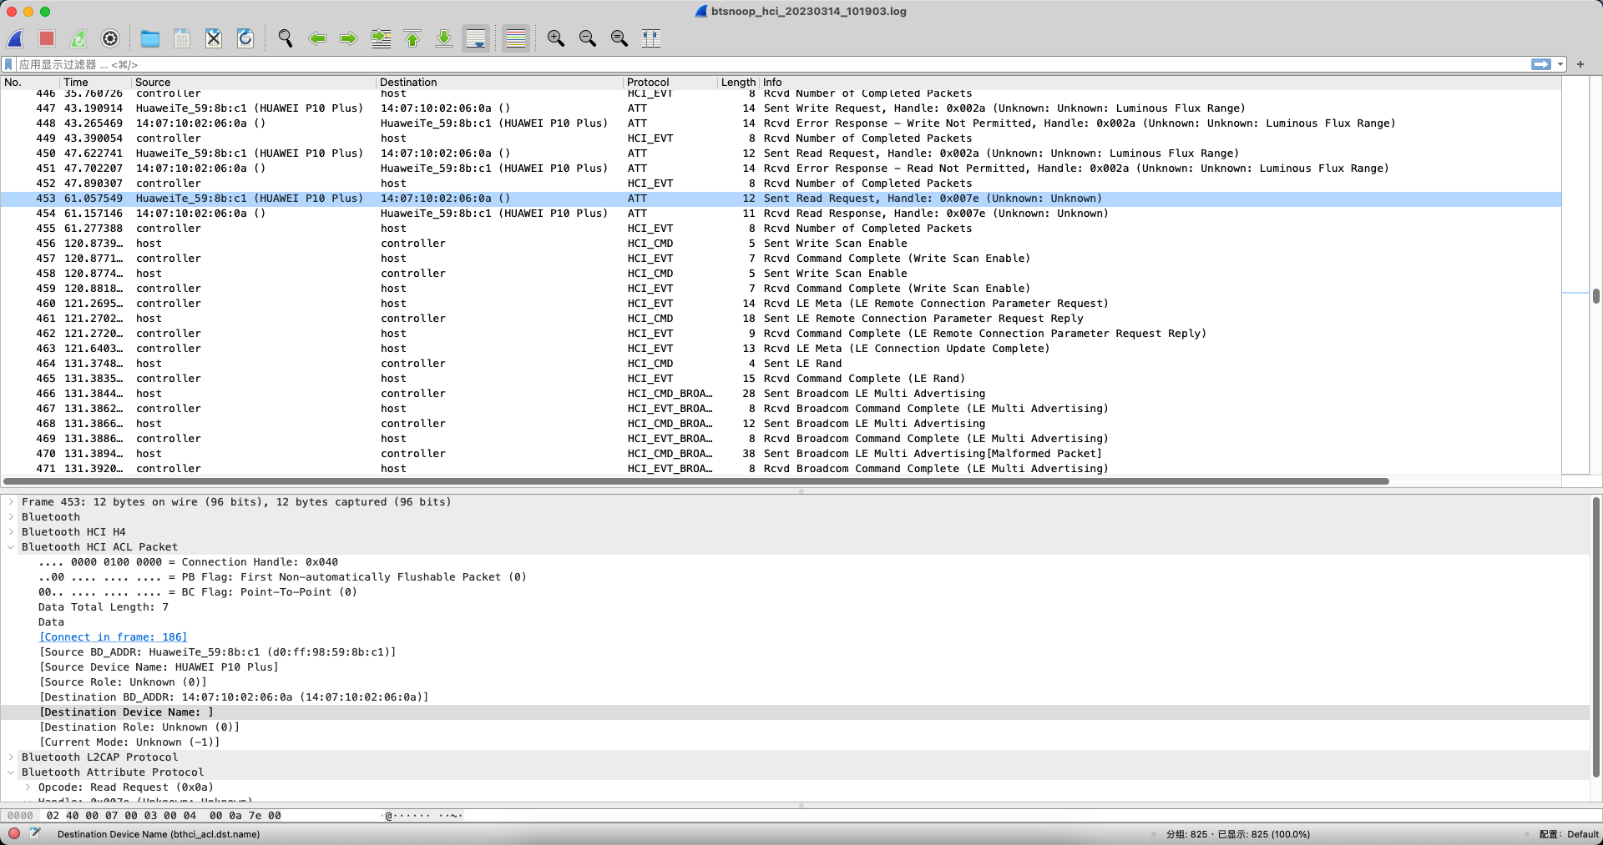The width and height of the screenshot is (1603, 845).
Task: Sort by the Time column header
Action: [x=95, y=82]
